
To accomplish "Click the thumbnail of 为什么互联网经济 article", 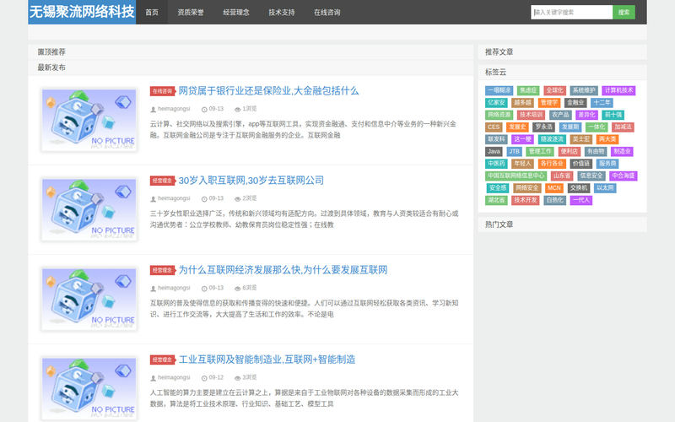I will tap(89, 299).
